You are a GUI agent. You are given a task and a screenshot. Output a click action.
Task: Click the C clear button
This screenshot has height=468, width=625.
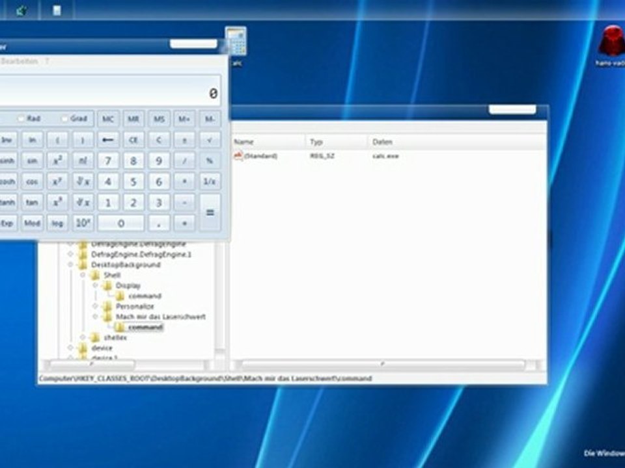point(159,140)
